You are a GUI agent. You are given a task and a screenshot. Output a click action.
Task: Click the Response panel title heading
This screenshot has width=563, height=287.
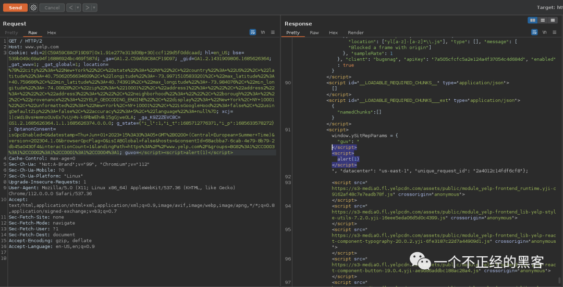[x=298, y=23]
